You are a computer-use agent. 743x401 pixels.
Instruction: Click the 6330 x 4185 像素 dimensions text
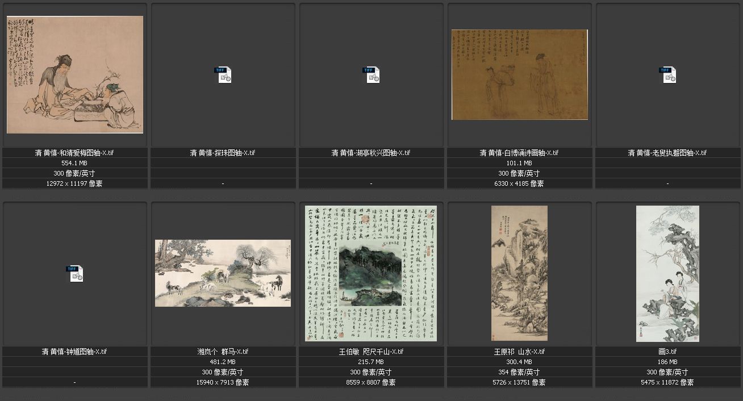coord(519,183)
